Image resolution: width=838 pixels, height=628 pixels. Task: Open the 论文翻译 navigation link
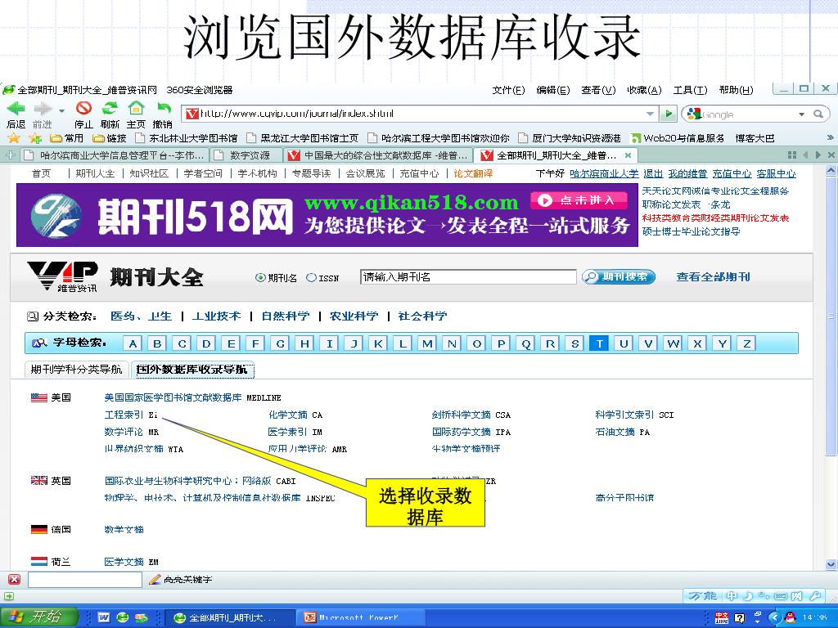473,173
